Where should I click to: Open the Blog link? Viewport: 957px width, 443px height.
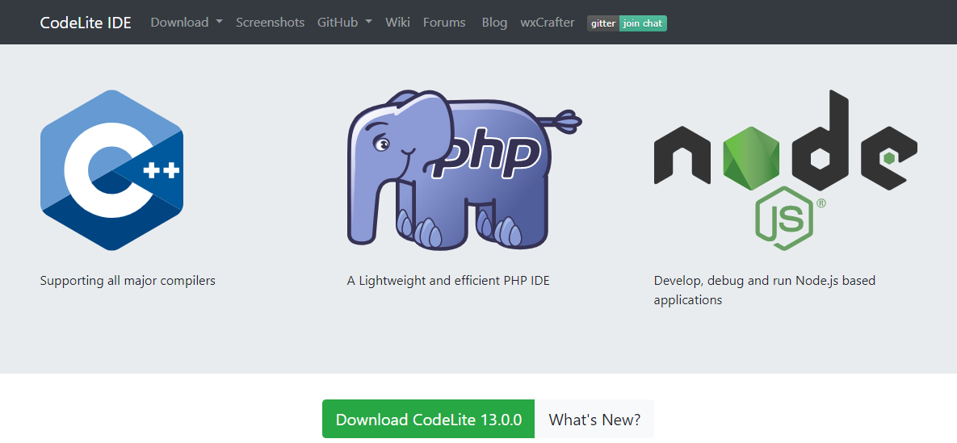coord(494,23)
